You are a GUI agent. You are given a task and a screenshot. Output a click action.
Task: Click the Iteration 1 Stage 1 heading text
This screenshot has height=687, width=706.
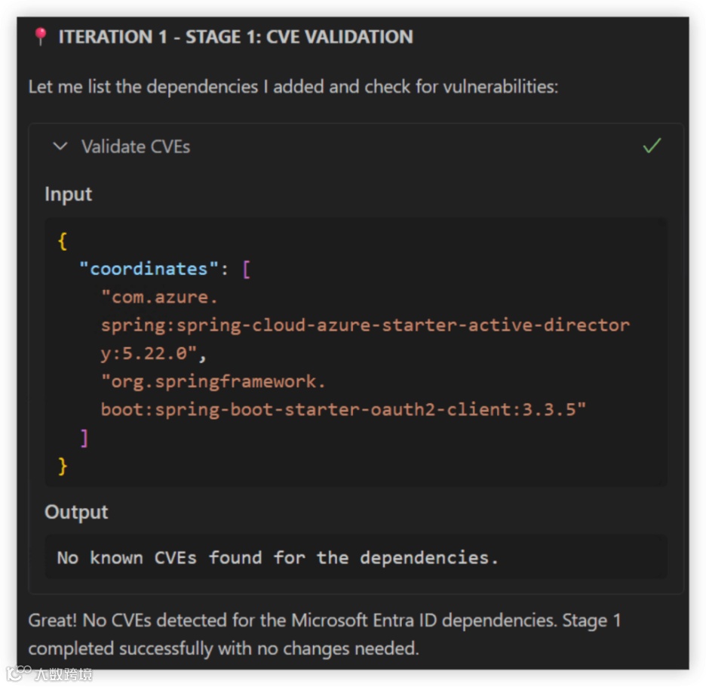coord(235,37)
